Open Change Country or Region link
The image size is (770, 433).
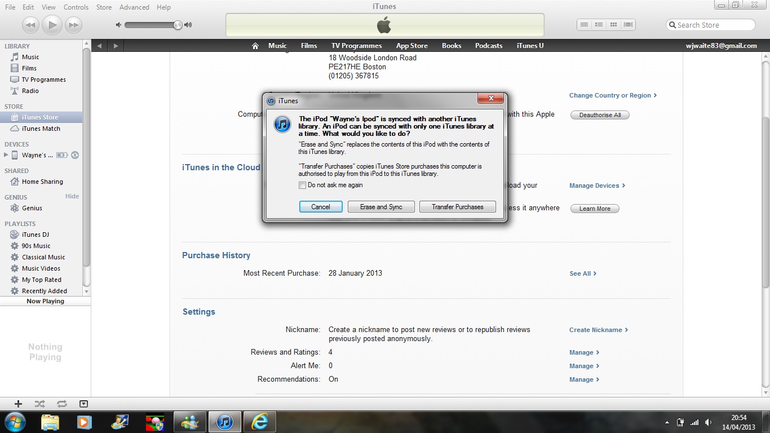[x=613, y=95]
